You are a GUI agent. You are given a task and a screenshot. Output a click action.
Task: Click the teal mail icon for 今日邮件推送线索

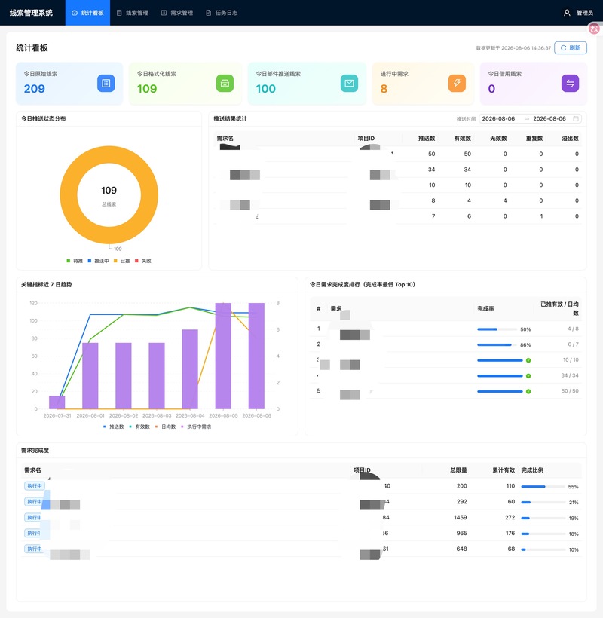click(x=349, y=83)
